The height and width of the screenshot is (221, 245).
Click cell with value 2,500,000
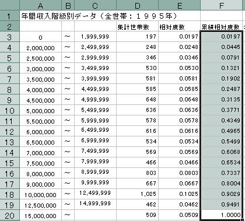pos(40,58)
